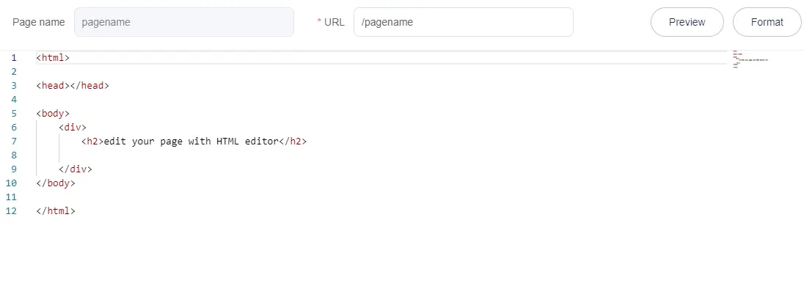Viewport: 804px width, 286px height.
Task: Select line number 1 in gutter
Action: (14, 57)
